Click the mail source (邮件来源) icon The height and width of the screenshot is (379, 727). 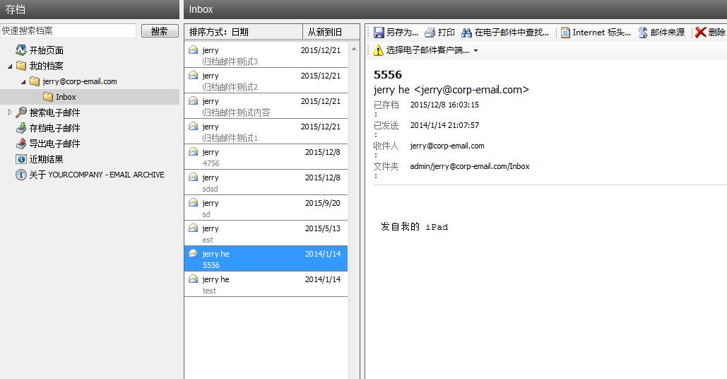pyautogui.click(x=643, y=33)
